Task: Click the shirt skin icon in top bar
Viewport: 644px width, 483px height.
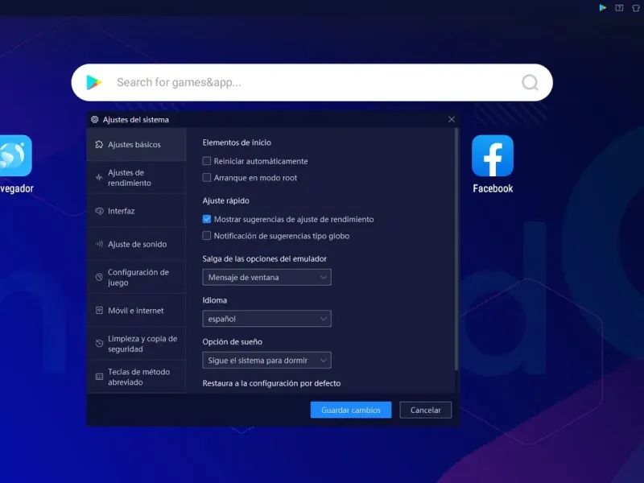Action: 636,8
